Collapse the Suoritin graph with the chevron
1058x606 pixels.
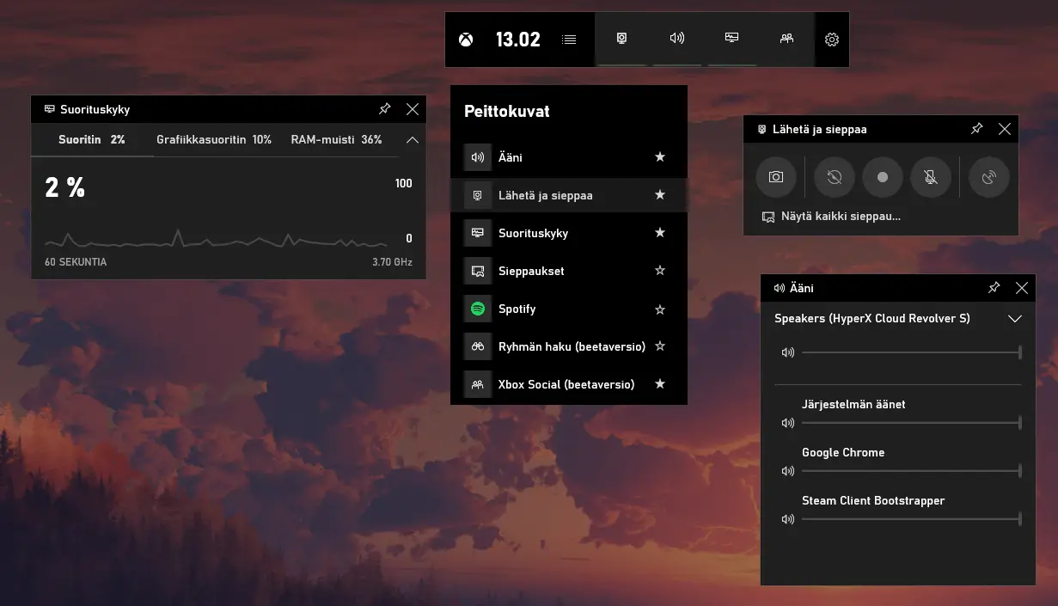pyautogui.click(x=412, y=138)
